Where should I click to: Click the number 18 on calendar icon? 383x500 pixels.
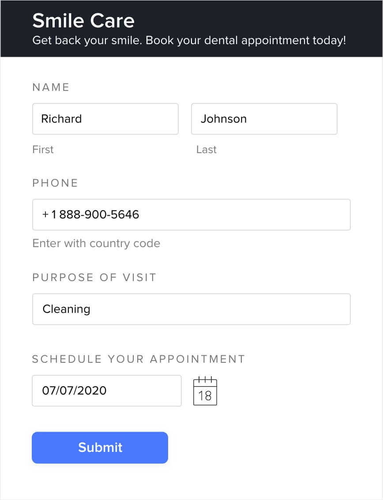(x=205, y=396)
